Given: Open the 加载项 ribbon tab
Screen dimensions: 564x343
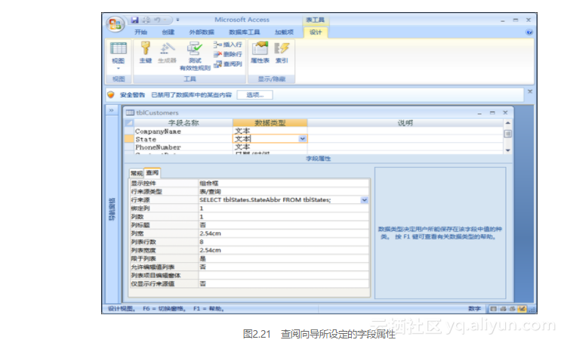Looking at the screenshot, I should [x=284, y=32].
